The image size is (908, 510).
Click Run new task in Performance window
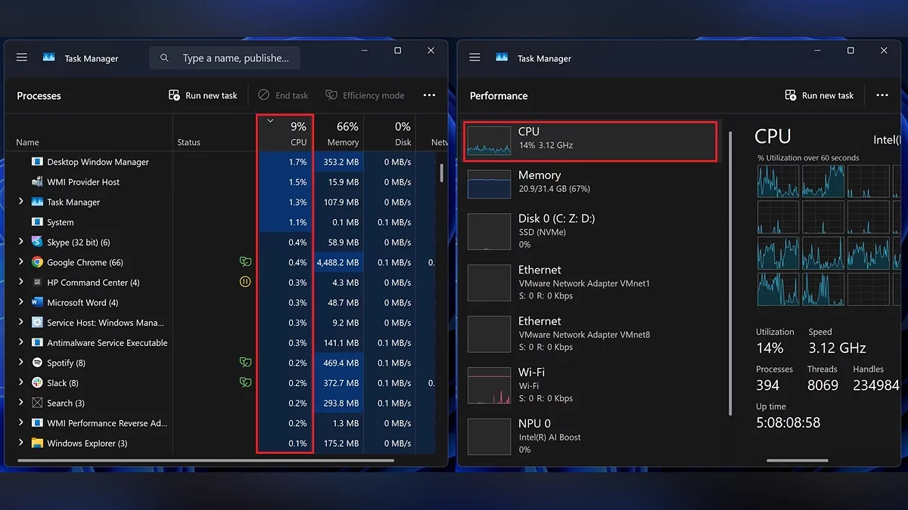(819, 95)
